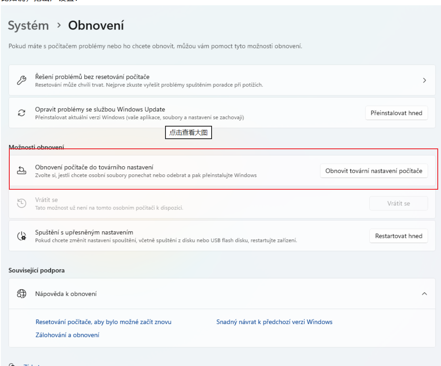Click the disabled Vrátit se button

tap(399, 203)
